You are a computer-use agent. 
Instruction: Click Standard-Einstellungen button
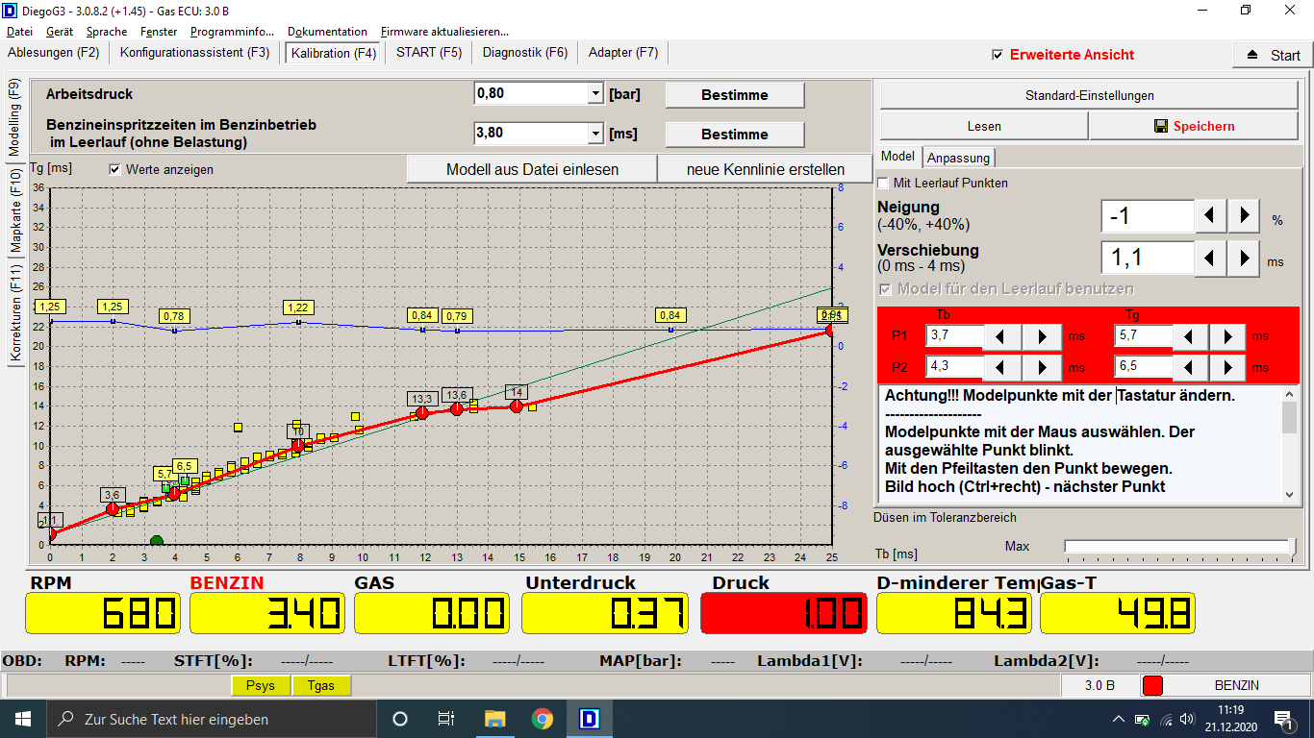1089,95
